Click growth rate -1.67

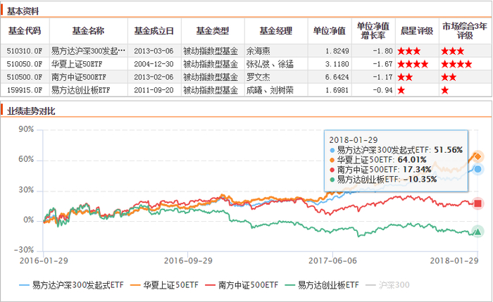pyautogui.click(x=382, y=64)
